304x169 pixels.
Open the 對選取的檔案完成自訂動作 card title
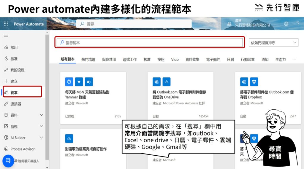86,149
